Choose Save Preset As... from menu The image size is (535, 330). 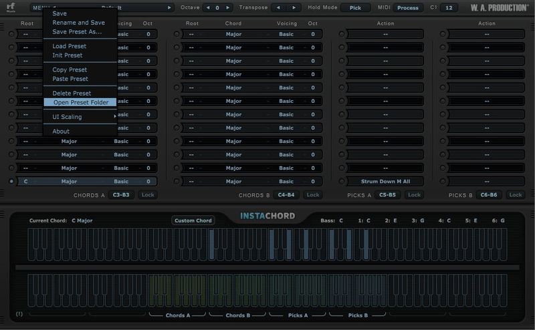(x=77, y=31)
